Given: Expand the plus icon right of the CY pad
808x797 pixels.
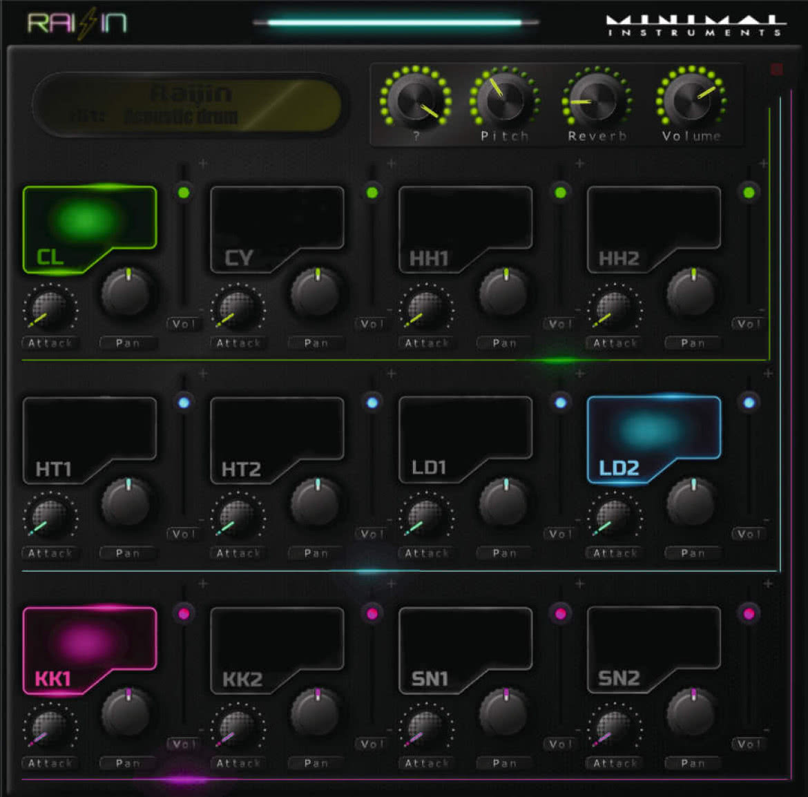Looking at the screenshot, I should (x=391, y=163).
